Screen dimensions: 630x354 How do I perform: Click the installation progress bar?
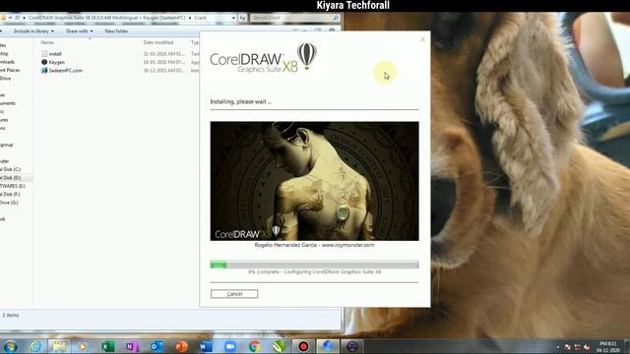coord(314,265)
